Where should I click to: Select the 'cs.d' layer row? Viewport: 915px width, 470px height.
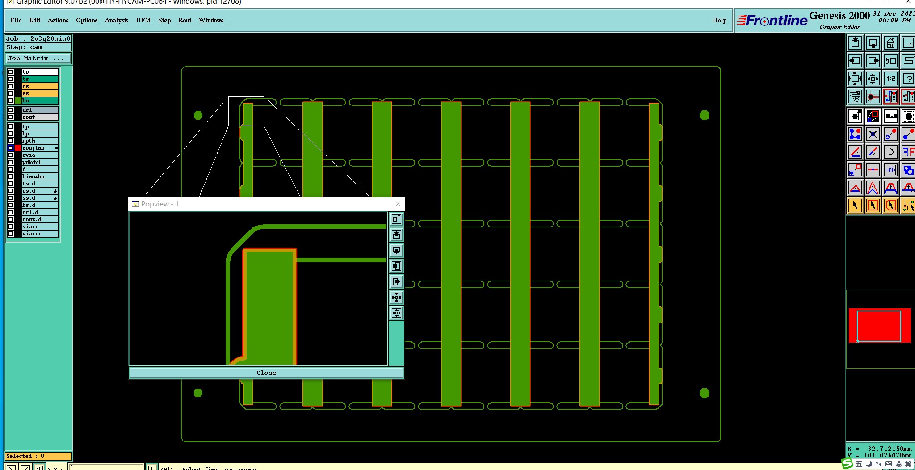(x=40, y=191)
